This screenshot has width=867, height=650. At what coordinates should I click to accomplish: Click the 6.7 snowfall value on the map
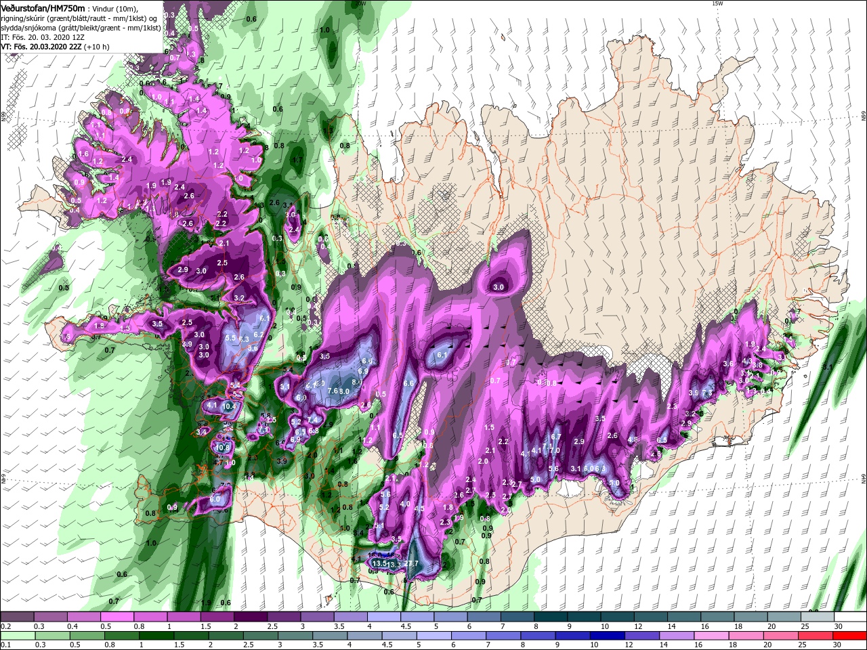point(556,437)
